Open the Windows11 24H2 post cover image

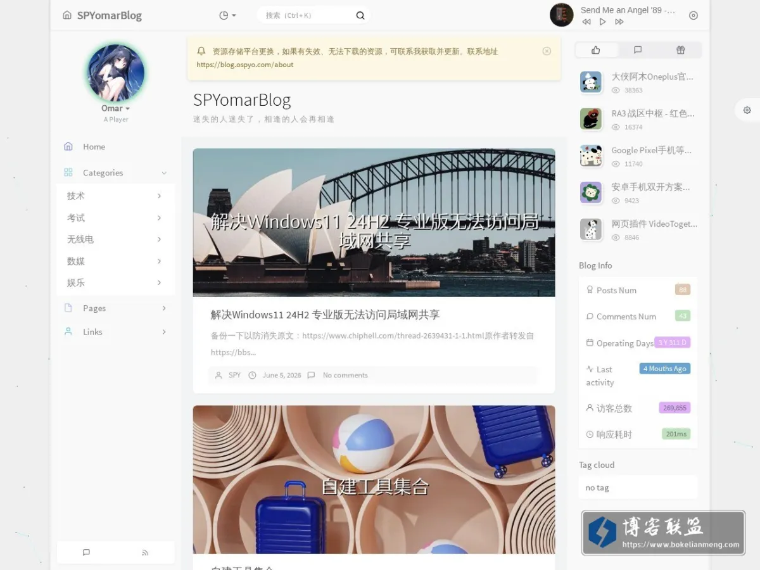374,222
